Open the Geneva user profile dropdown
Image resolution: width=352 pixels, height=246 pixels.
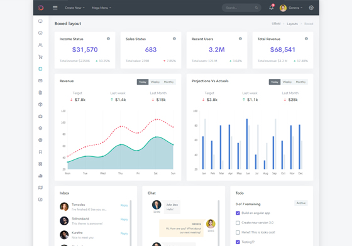click(291, 8)
